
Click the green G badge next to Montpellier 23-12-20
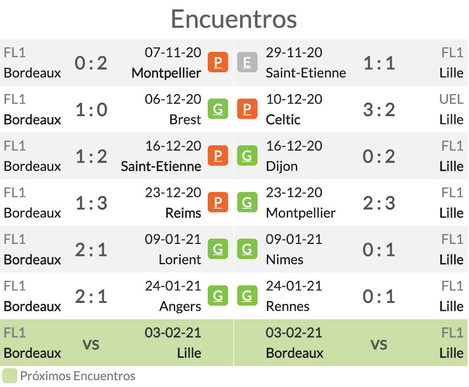coord(247,202)
